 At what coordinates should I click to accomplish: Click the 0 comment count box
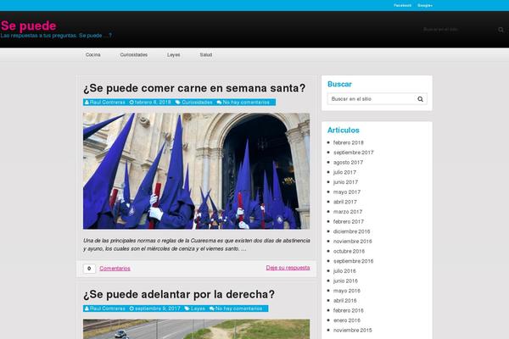[x=89, y=269]
